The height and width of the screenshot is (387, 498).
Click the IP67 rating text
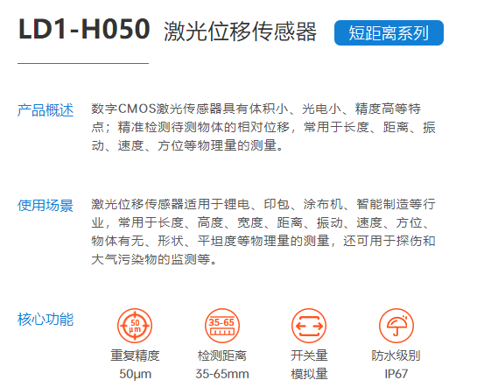396,374
